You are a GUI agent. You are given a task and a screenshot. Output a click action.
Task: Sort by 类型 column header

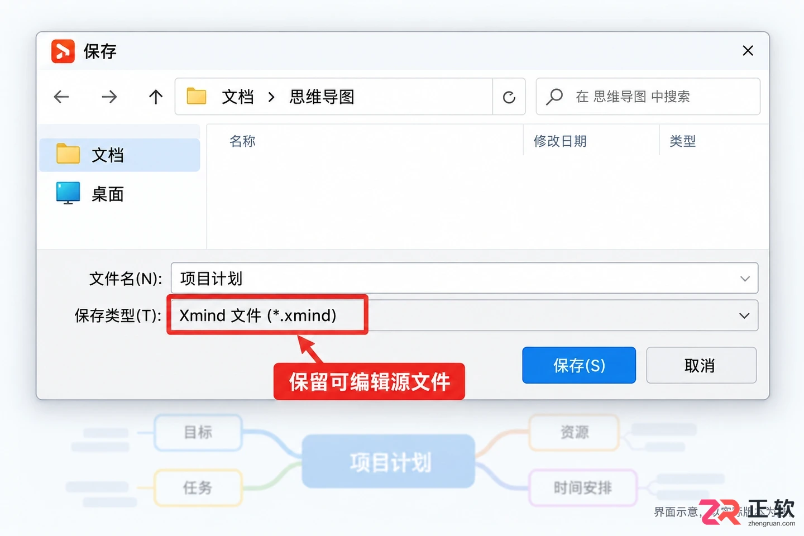[x=682, y=141]
